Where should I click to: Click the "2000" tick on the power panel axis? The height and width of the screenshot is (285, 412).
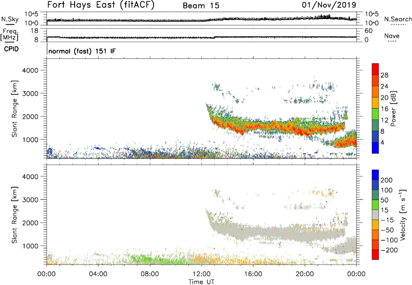(30, 116)
